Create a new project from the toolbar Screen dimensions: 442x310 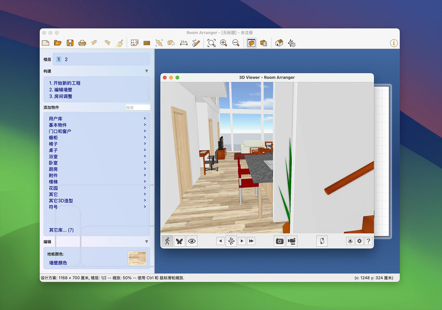45,43
